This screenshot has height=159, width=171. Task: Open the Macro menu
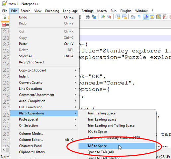pos(102,11)
